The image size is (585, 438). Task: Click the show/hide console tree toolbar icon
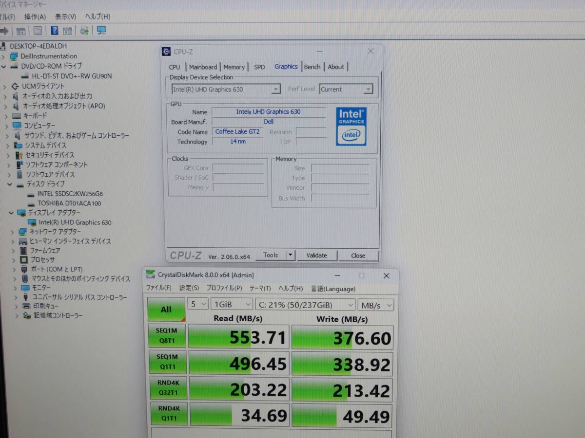click(21, 31)
